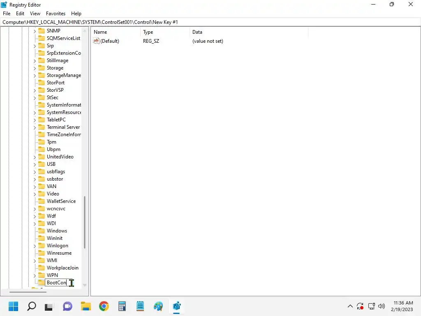
Task: Expand the USB key
Action: coord(35,165)
